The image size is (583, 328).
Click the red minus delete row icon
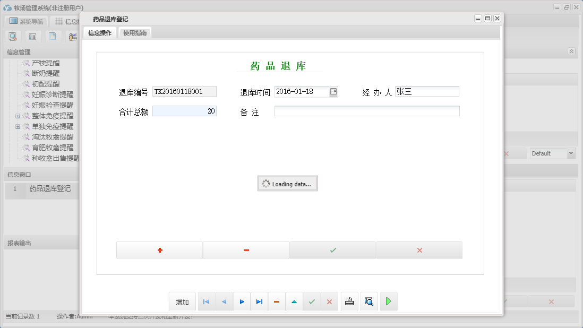point(276,301)
